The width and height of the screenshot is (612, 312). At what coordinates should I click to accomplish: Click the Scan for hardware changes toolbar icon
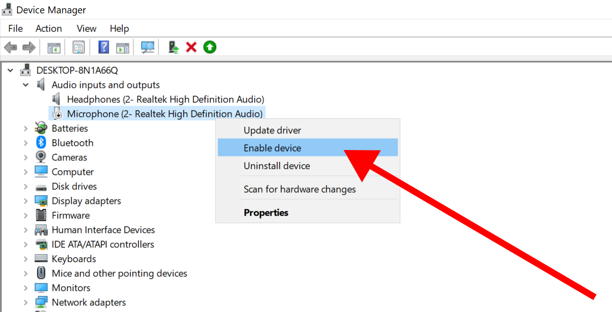tap(148, 47)
